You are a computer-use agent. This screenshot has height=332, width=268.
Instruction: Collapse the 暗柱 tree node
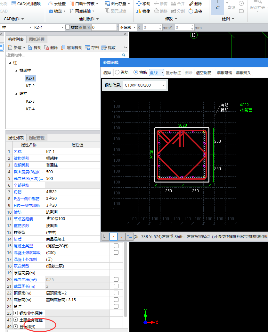click(16, 94)
